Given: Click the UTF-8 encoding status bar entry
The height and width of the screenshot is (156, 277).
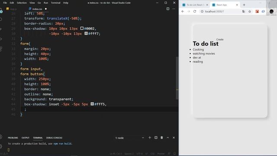Looking at the screenshot, I should [x=139, y=154].
